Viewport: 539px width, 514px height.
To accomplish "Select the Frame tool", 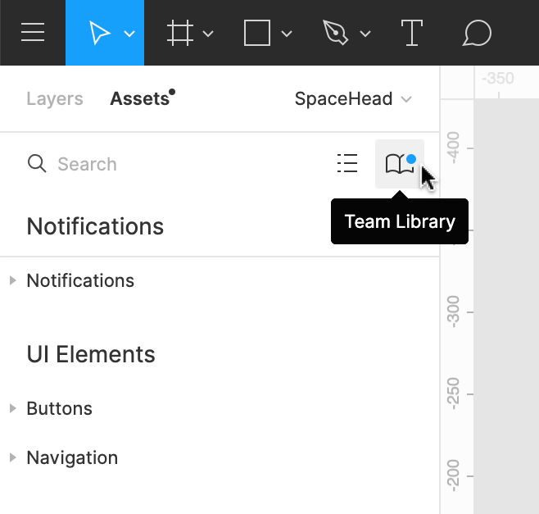I will (x=179, y=34).
